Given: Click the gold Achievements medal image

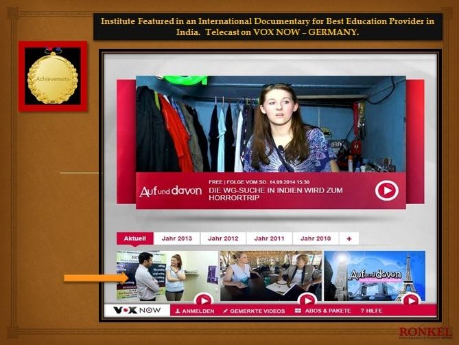Looking at the screenshot, I should coord(53,76).
